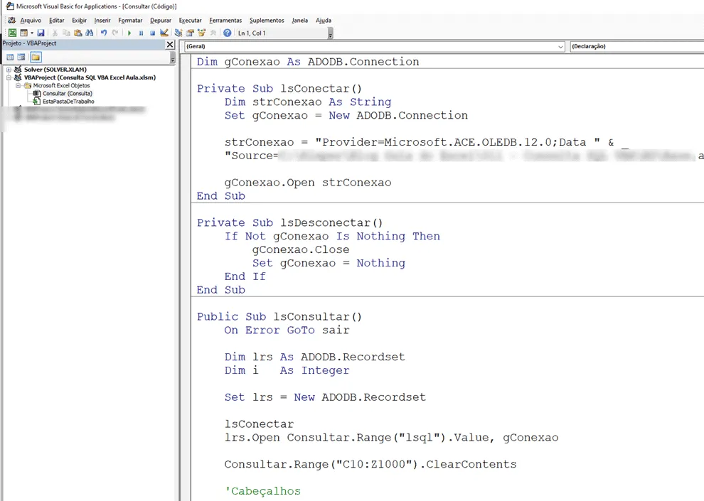704x501 pixels.
Task: Open the Help question mark icon
Action: tap(227, 33)
